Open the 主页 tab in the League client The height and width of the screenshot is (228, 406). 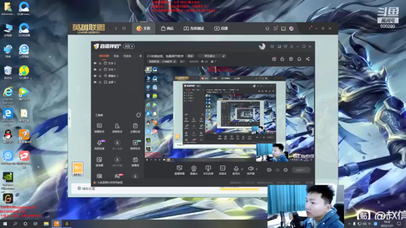(144, 28)
